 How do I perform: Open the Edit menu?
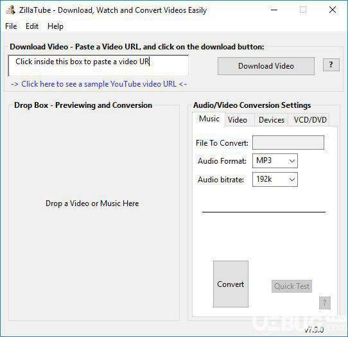point(32,26)
